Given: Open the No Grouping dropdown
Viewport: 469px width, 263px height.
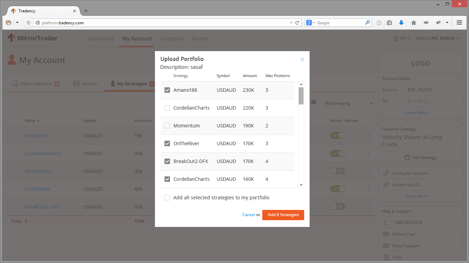Looking at the screenshot, I should click(348, 103).
